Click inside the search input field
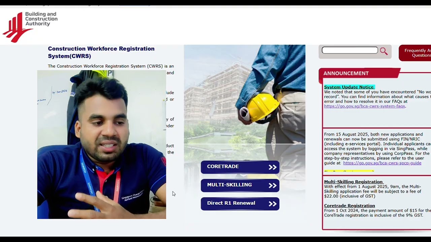 tap(350, 50)
